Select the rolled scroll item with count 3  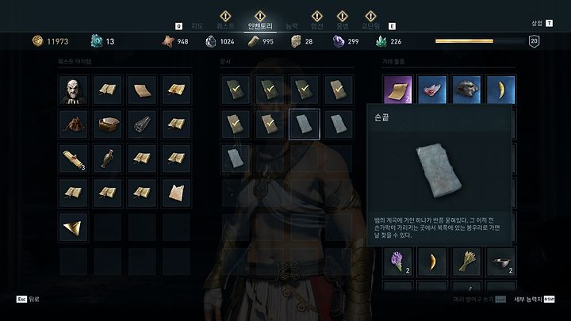tap(73, 159)
